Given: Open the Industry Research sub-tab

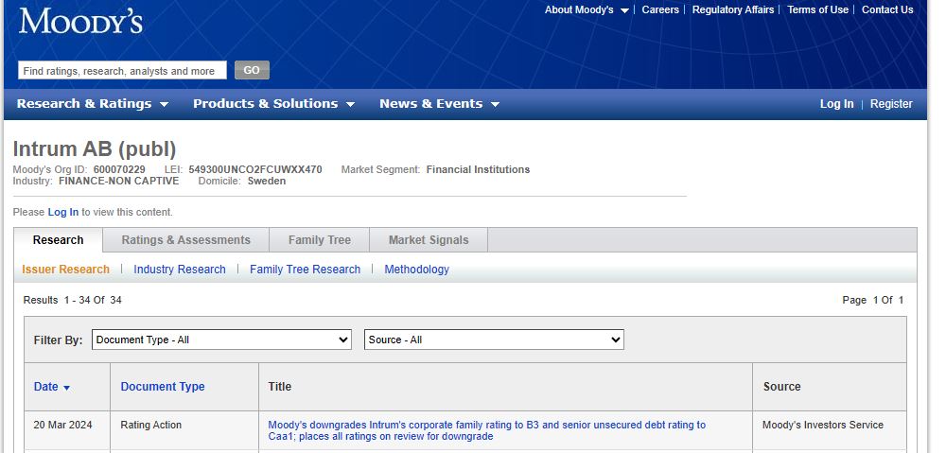Looking at the screenshot, I should [x=180, y=269].
